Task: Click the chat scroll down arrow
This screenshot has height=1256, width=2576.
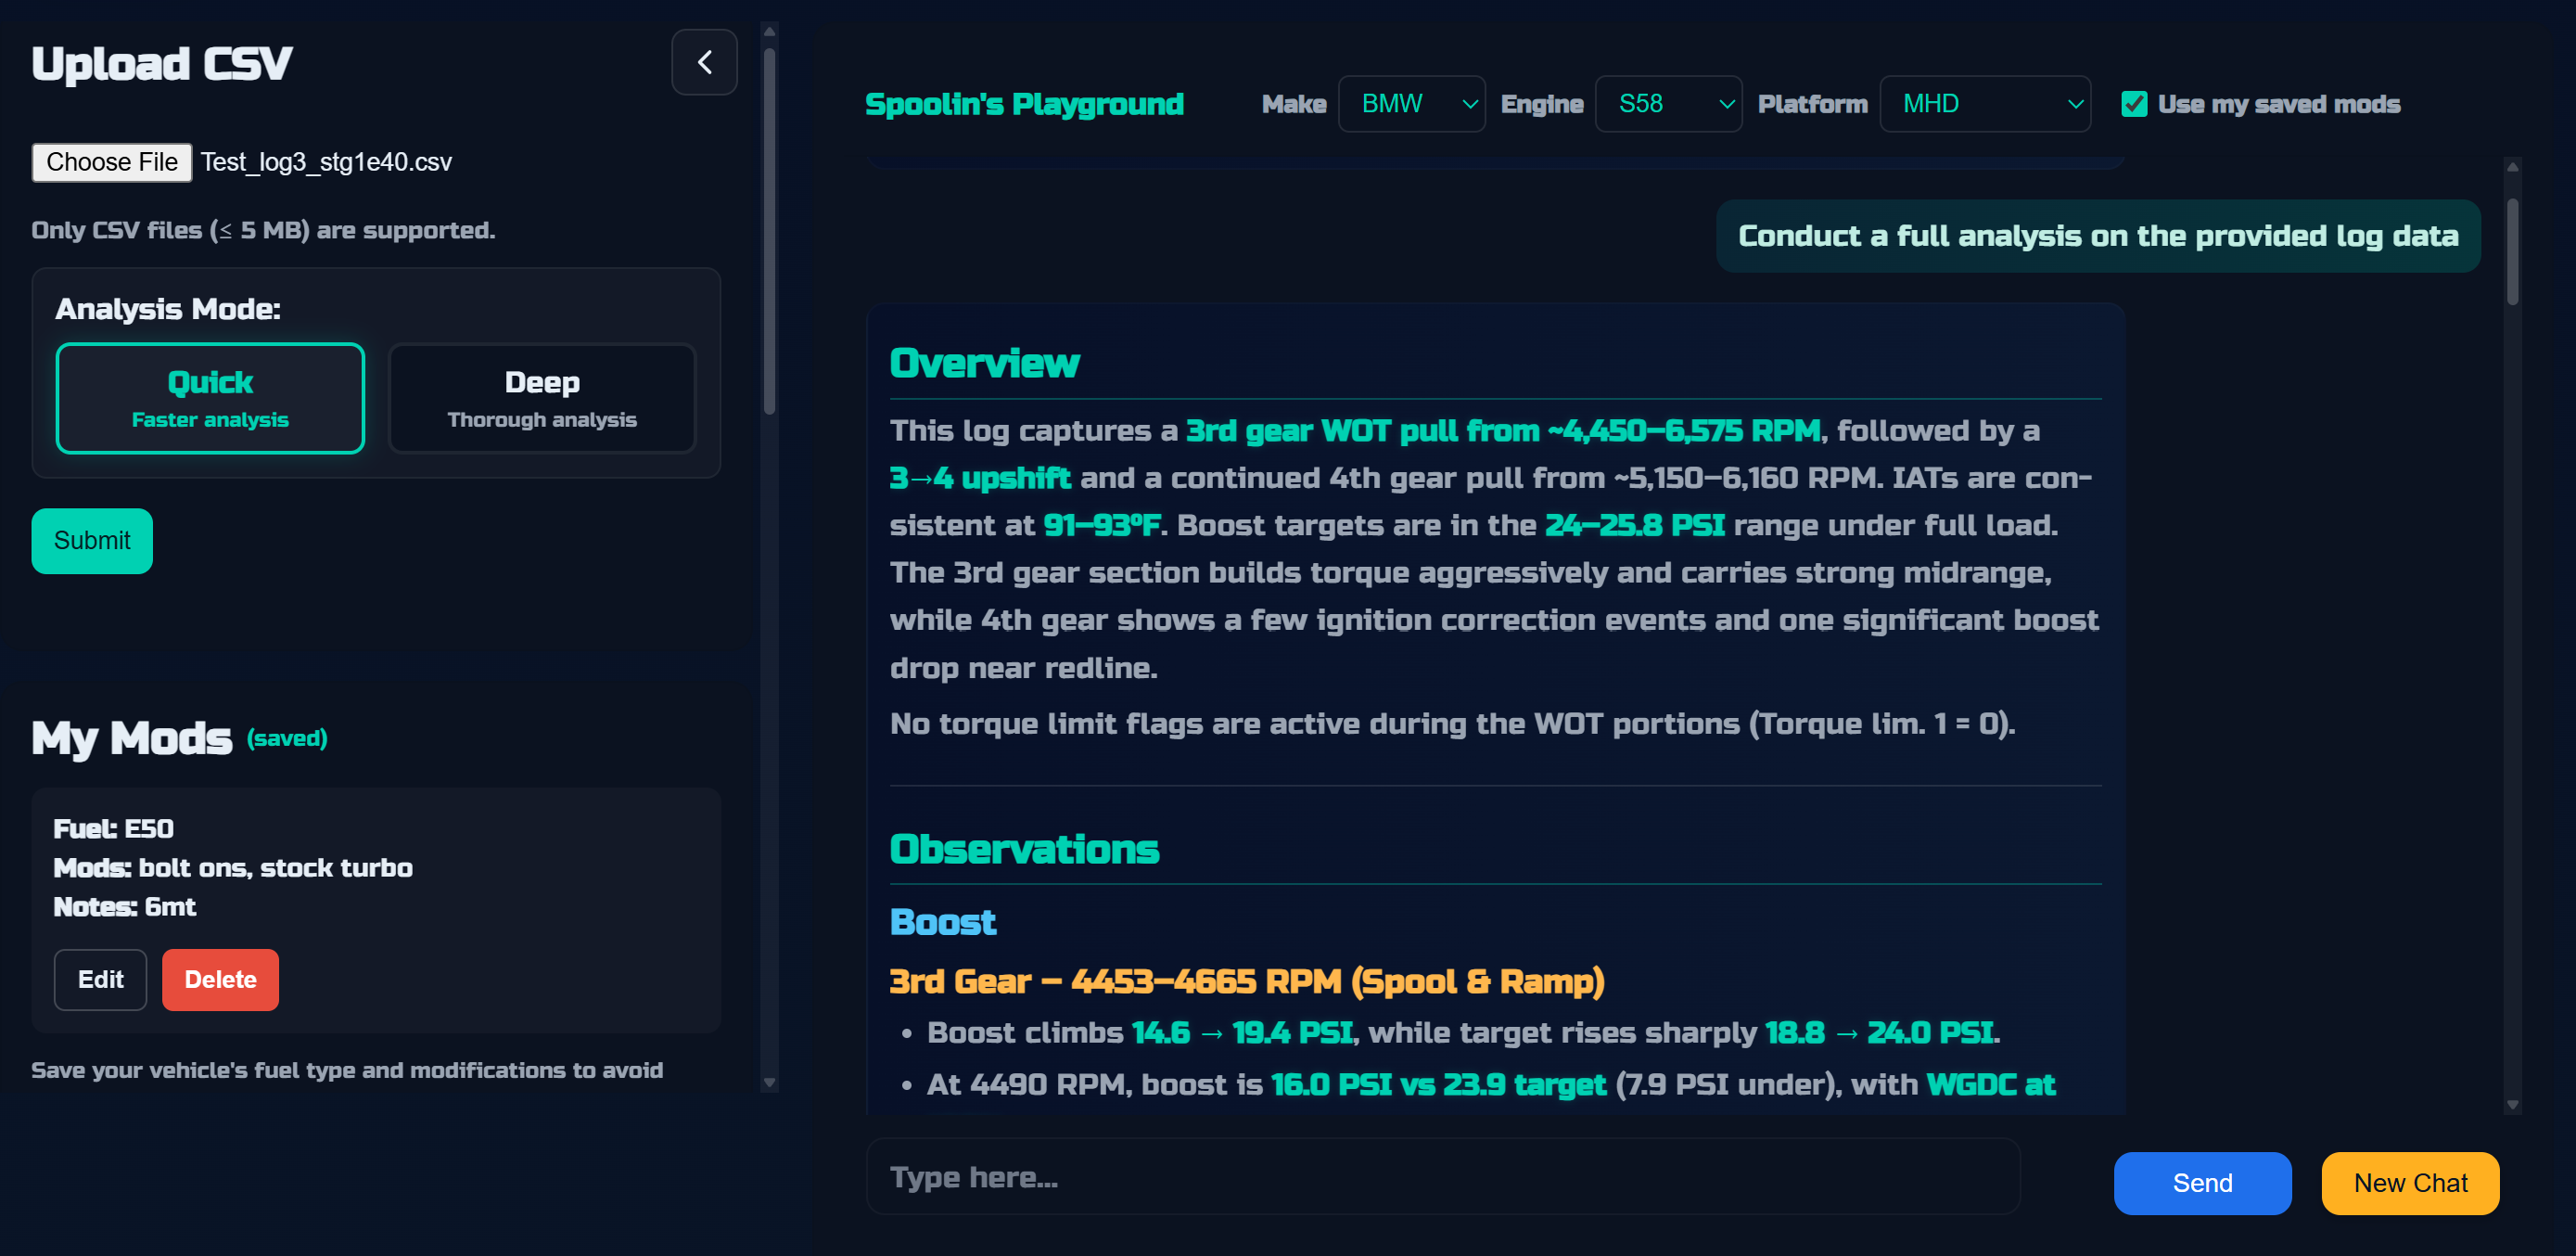Action: tap(2512, 1105)
